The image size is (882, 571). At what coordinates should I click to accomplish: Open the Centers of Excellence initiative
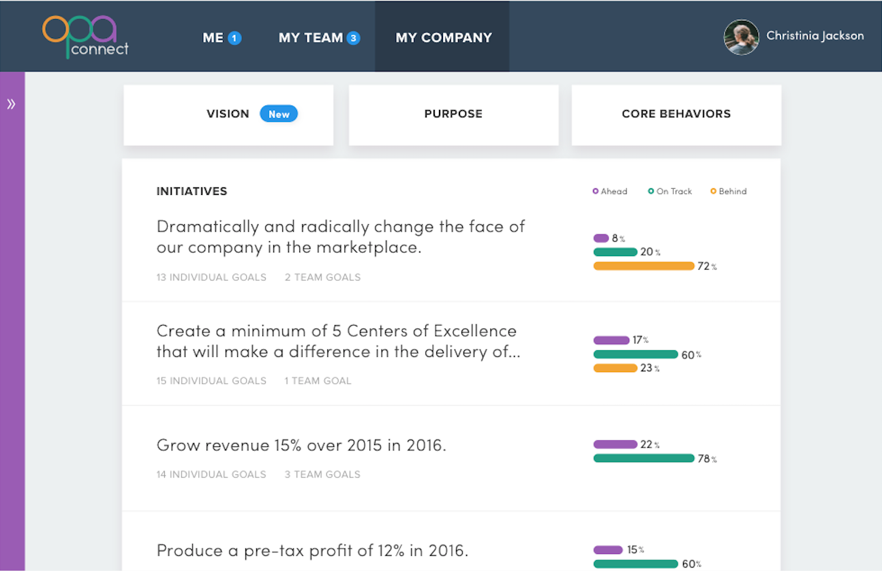(x=338, y=341)
